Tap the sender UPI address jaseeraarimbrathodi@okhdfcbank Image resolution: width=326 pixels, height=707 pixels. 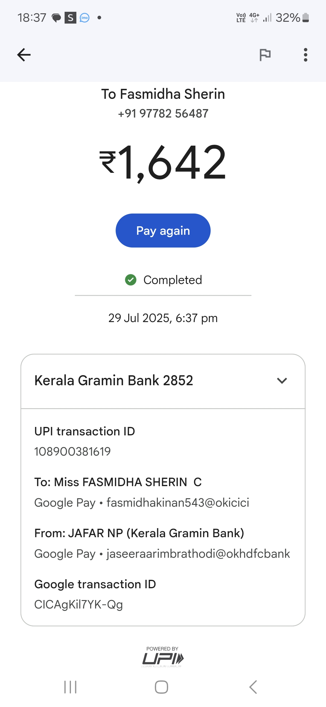tap(198, 554)
